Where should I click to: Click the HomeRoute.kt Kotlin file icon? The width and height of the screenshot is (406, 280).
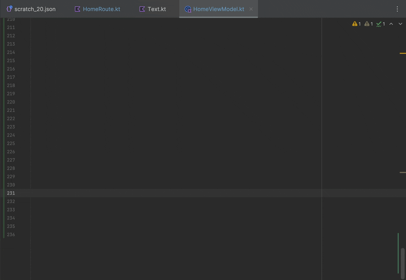[77, 9]
